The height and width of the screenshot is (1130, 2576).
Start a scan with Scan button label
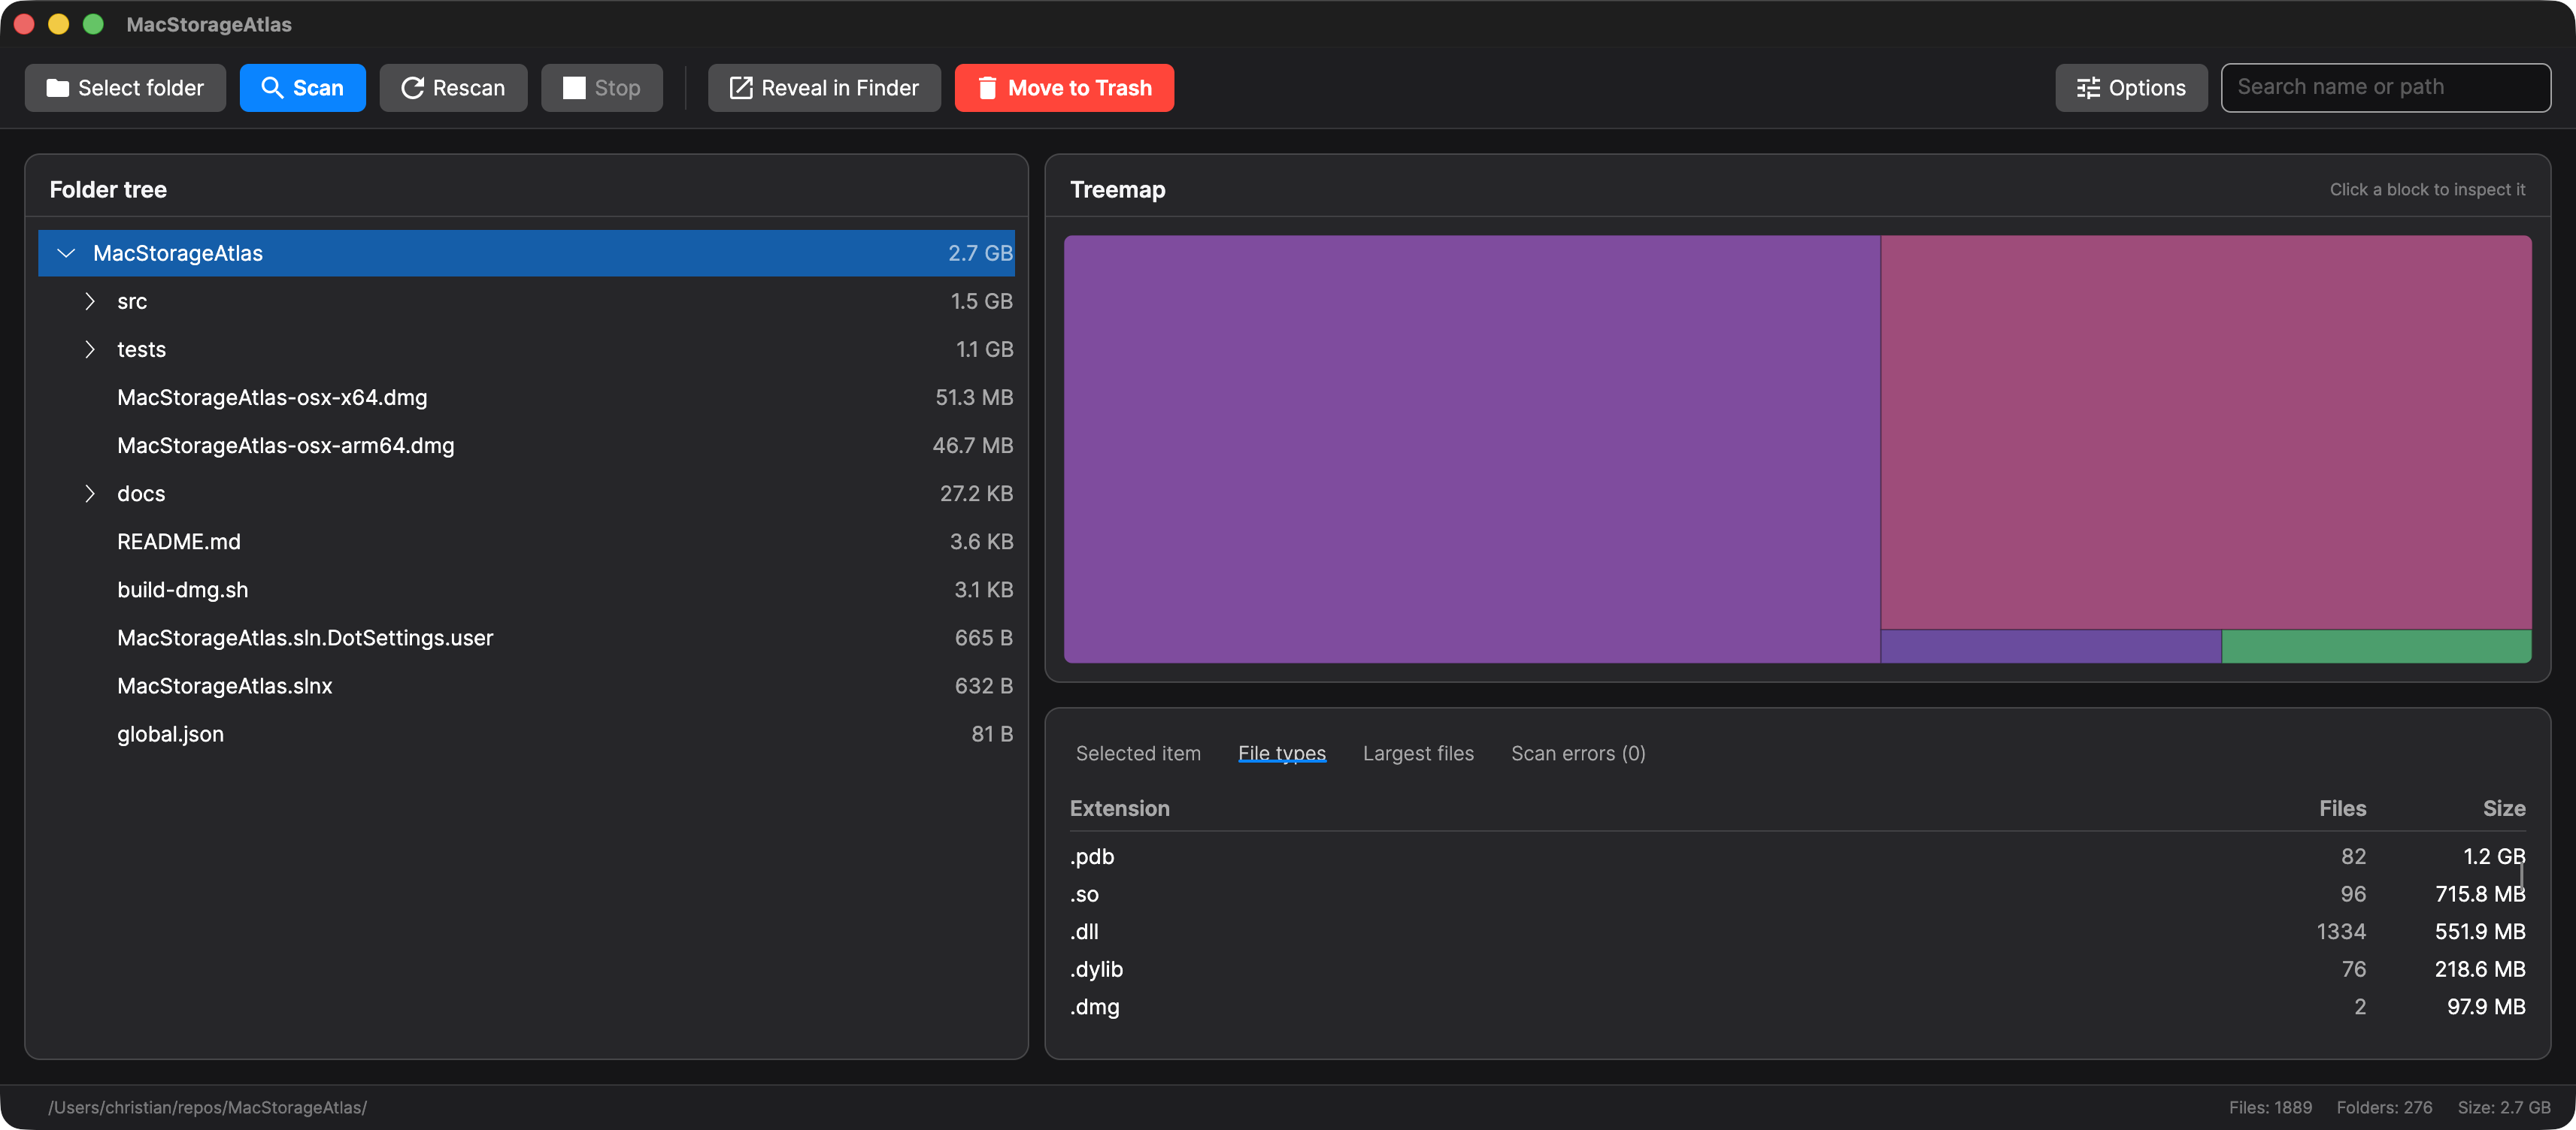click(x=318, y=88)
